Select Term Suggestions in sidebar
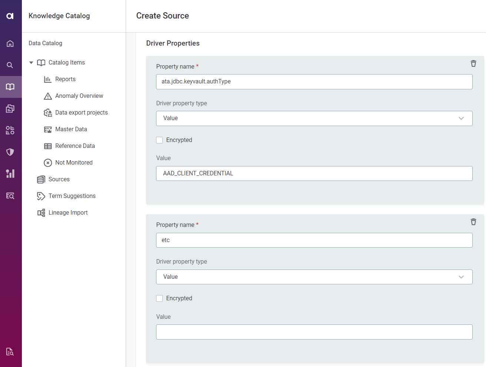The height and width of the screenshot is (367, 486). click(72, 196)
